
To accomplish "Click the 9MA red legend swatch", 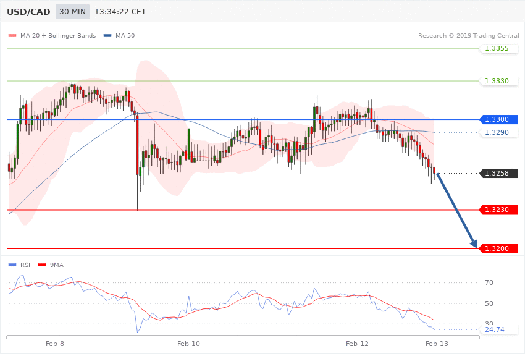I will pos(42,265).
